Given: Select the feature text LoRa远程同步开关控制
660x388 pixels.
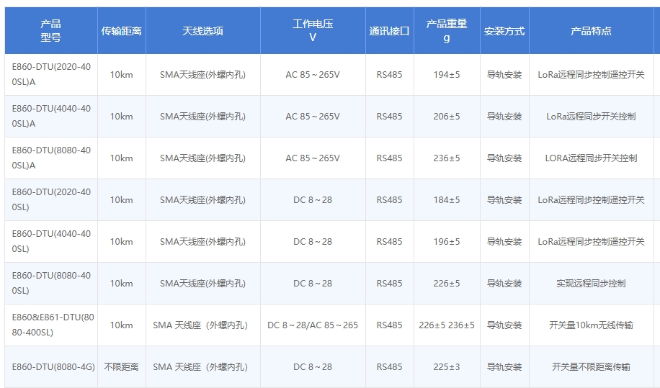Looking at the screenshot, I should 591,116.
